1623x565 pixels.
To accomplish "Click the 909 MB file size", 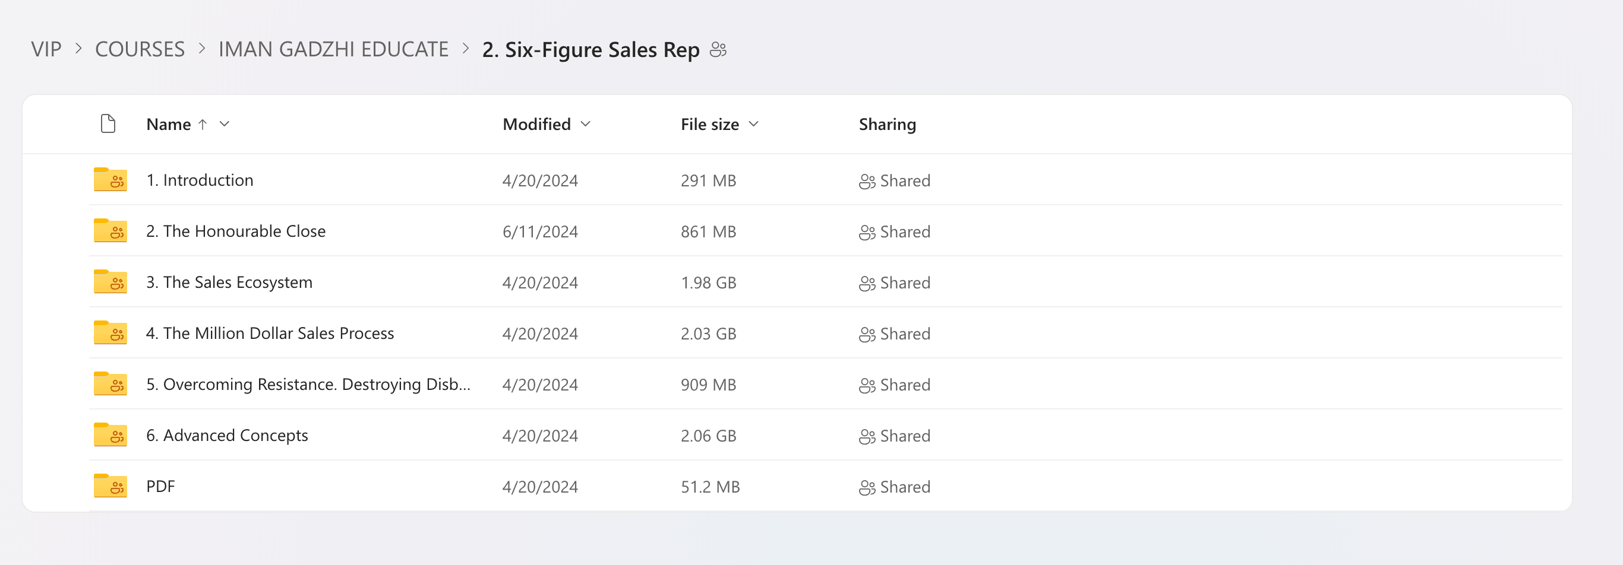I will point(708,385).
